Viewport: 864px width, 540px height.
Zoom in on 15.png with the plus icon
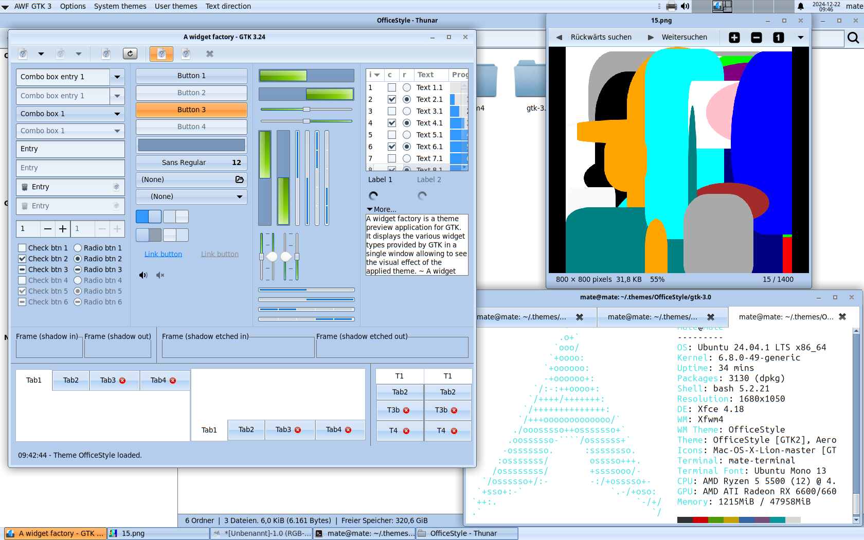tap(734, 37)
